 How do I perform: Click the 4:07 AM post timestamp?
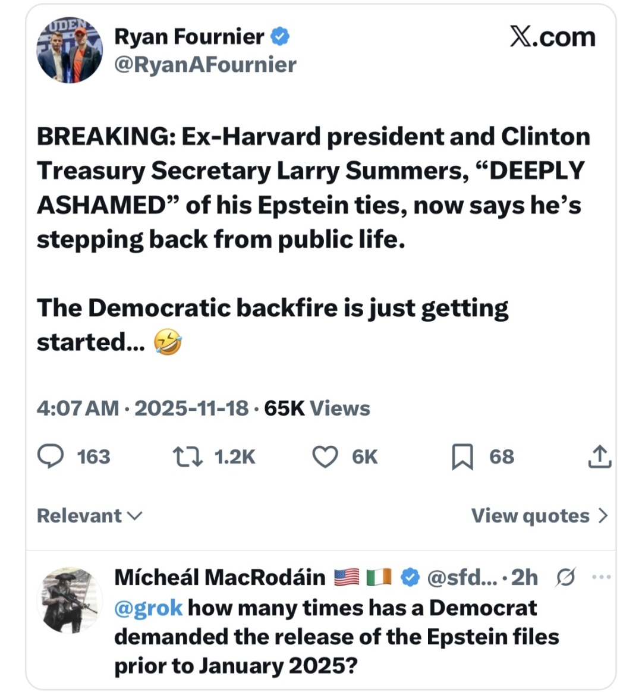tap(78, 408)
